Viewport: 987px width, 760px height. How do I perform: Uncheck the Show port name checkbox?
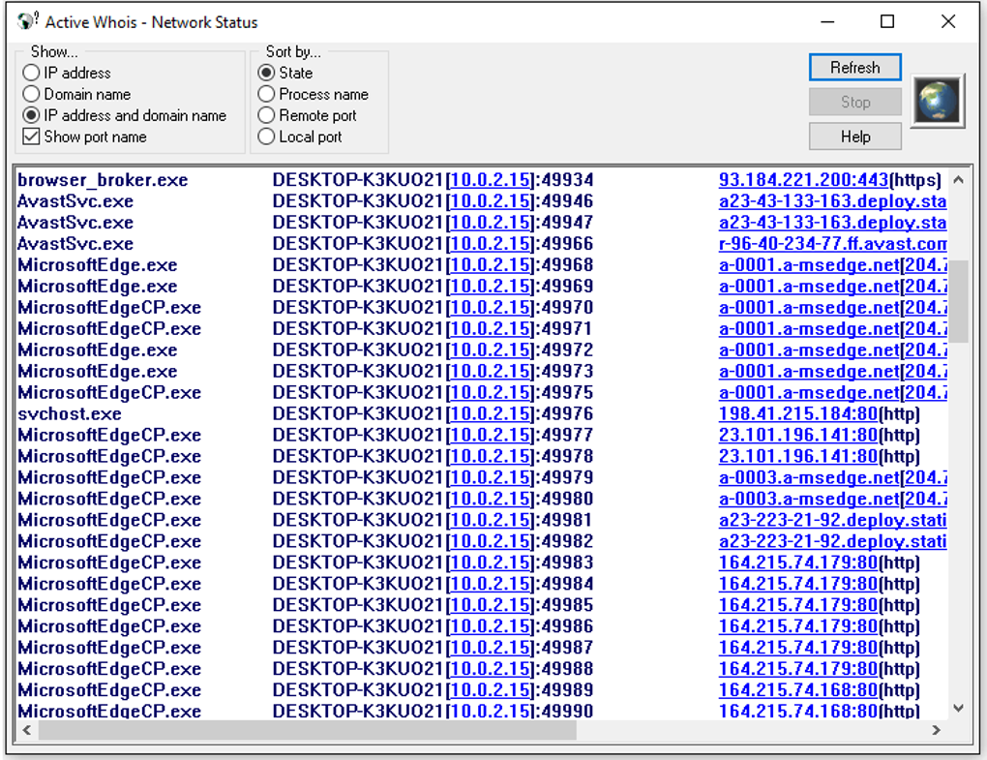coord(84,137)
